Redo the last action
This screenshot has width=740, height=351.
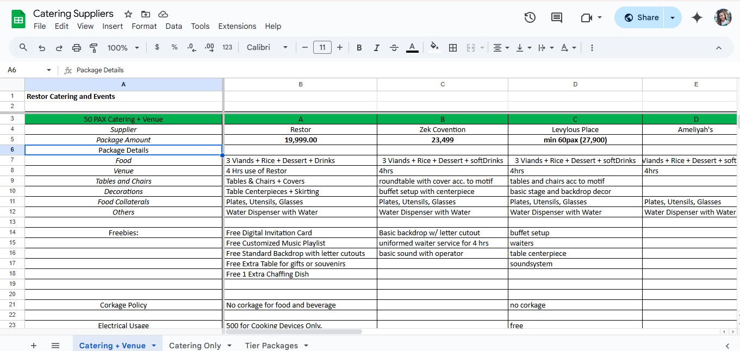coord(59,48)
